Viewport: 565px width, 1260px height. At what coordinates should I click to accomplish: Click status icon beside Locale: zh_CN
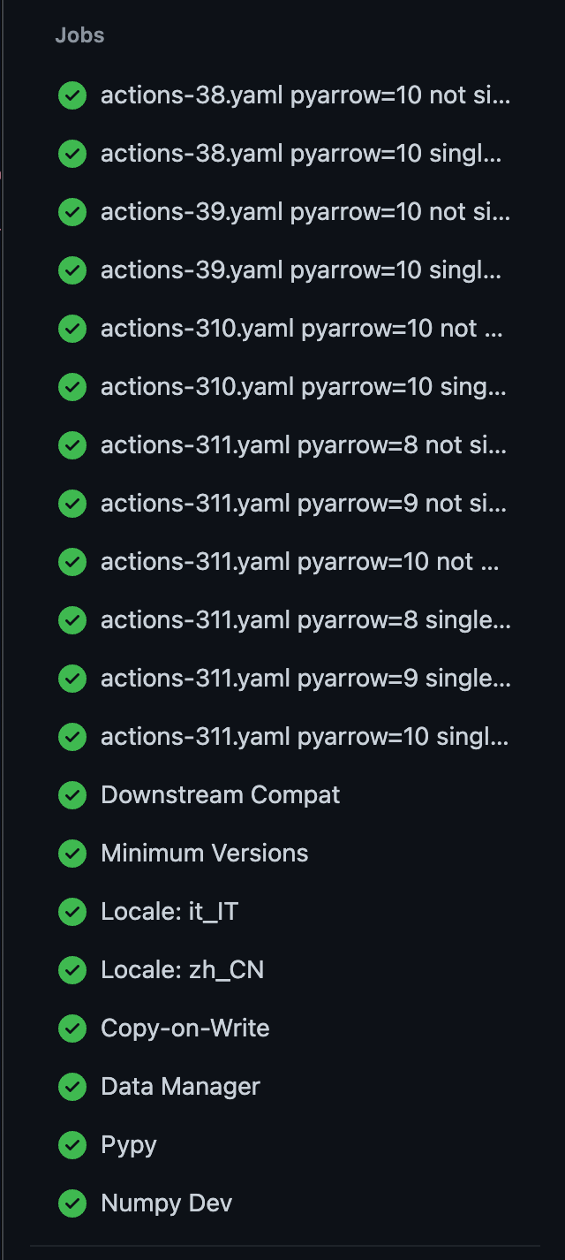[72, 970]
